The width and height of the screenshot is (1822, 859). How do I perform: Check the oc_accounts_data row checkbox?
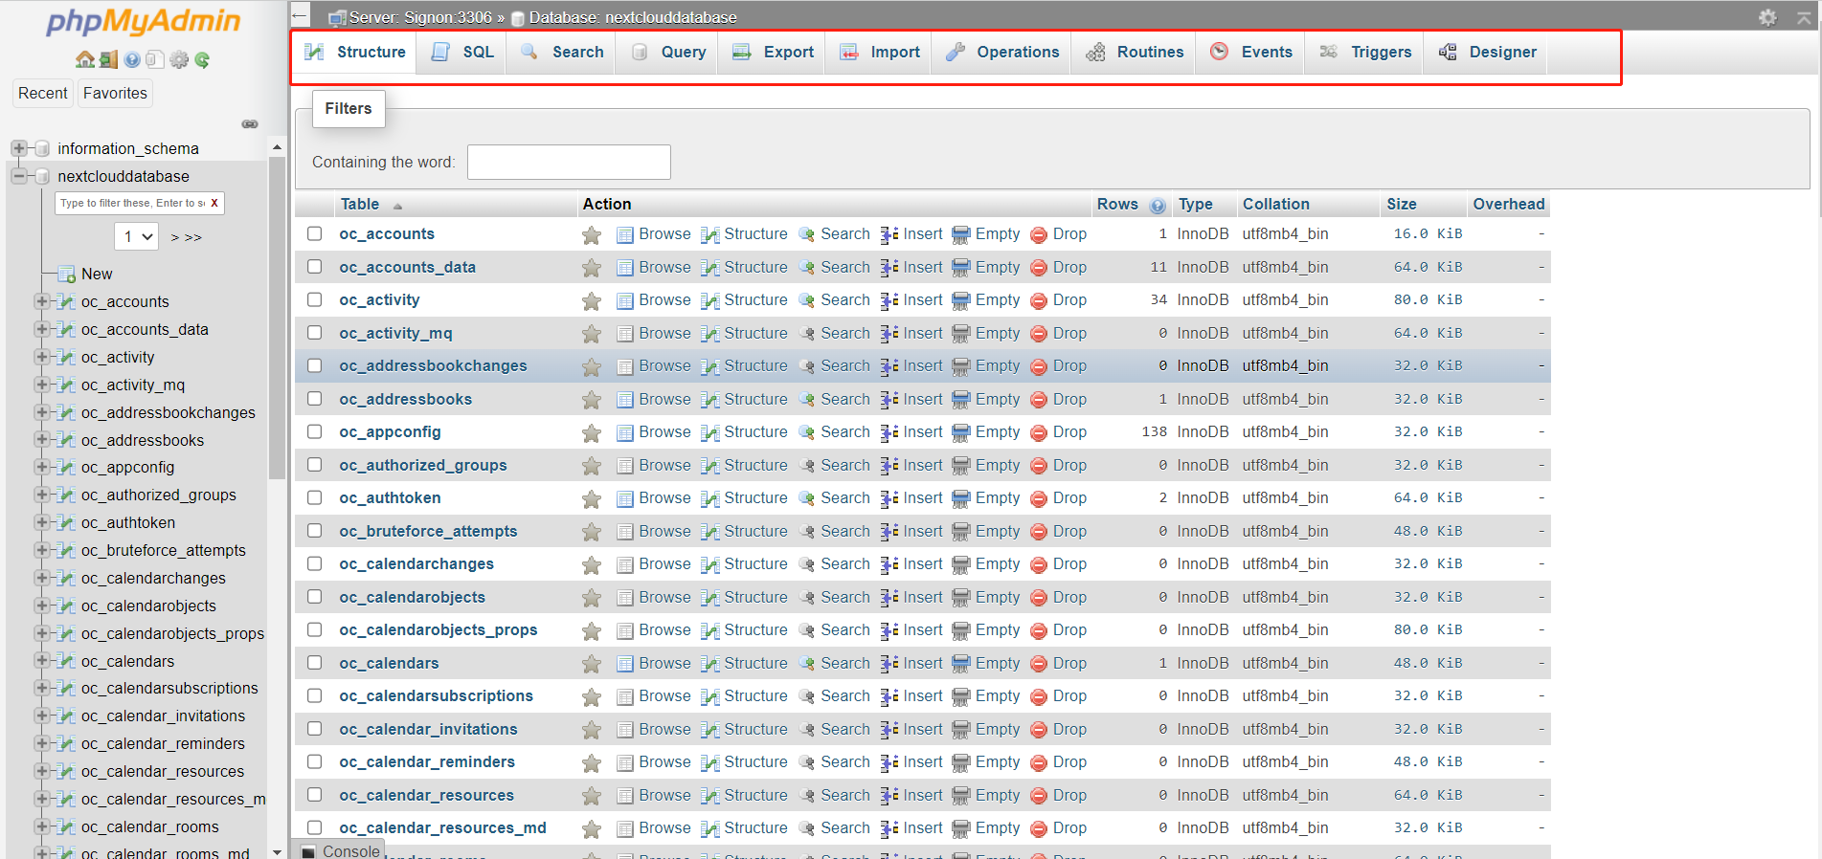(x=314, y=267)
